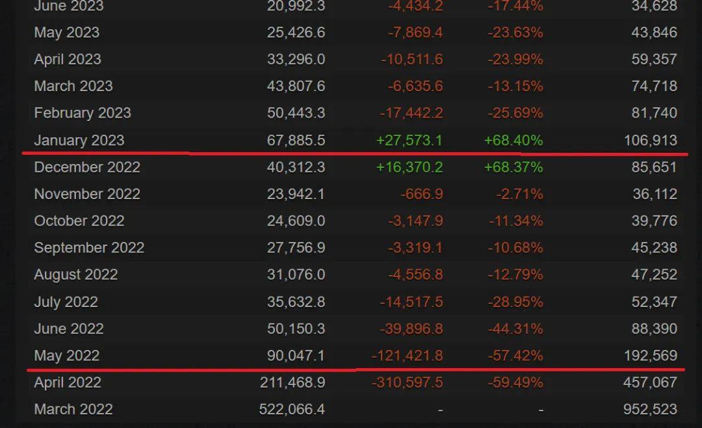
Task: Select the April 2023 month label
Action: pyautogui.click(x=68, y=60)
